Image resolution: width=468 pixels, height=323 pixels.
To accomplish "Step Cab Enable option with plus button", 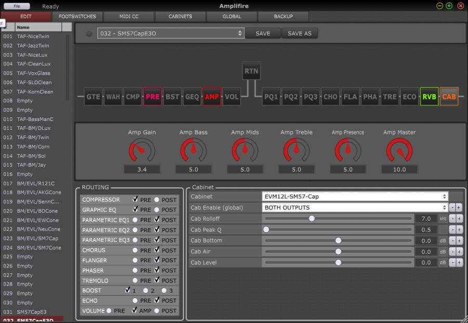I will [x=459, y=208].
